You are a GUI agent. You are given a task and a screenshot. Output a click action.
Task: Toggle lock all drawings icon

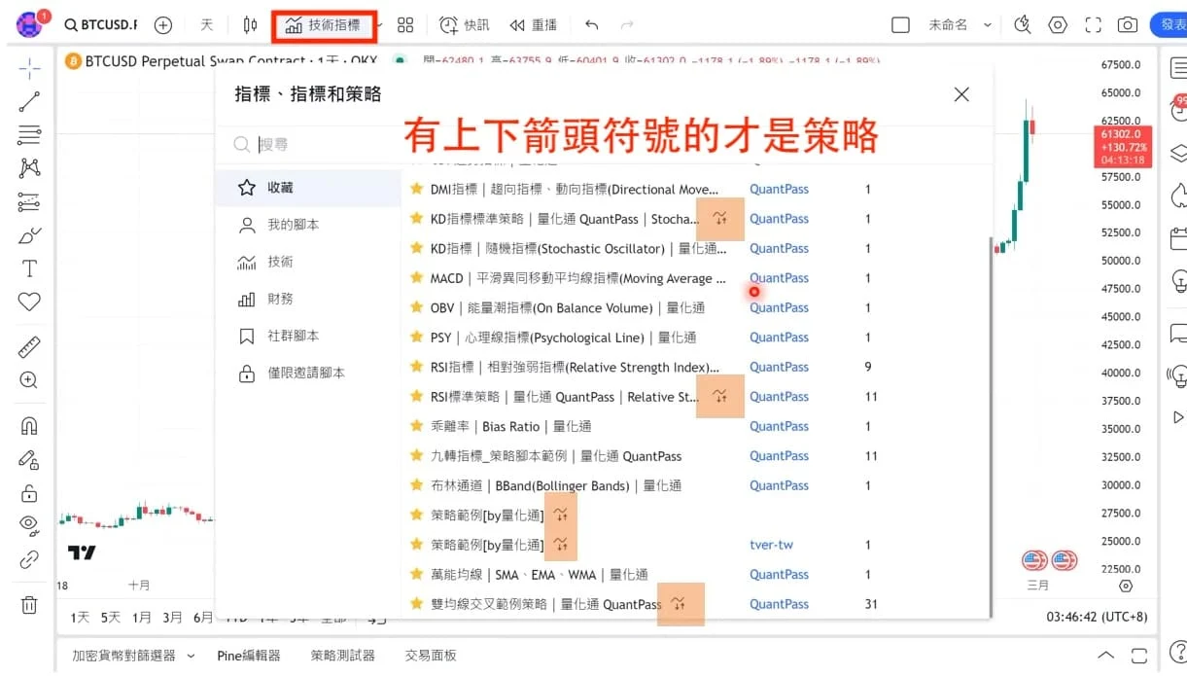(29, 492)
